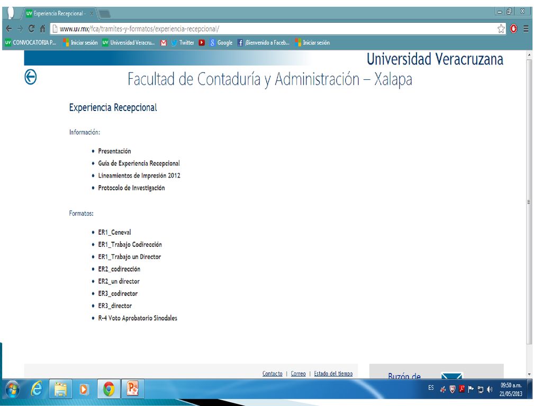Viewport: 542px width, 406px height.
Task: Click Estado del tiempo footer link
Action: pyautogui.click(x=333, y=374)
